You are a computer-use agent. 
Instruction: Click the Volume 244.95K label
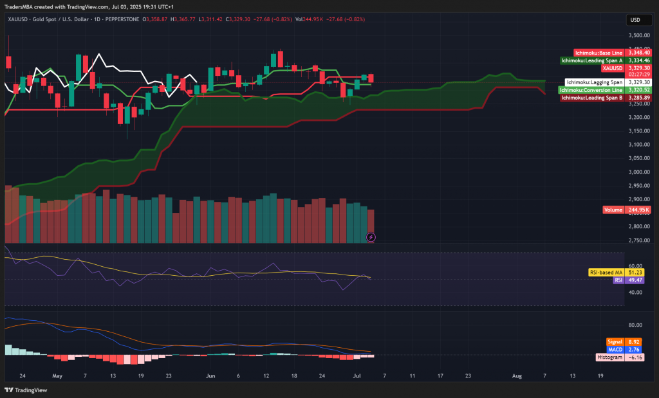(x=627, y=210)
